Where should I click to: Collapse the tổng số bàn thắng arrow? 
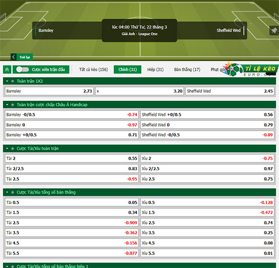pyautogui.click(x=7, y=193)
